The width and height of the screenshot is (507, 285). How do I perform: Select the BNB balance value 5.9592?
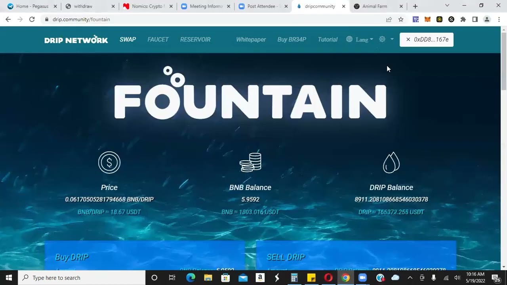(x=250, y=199)
